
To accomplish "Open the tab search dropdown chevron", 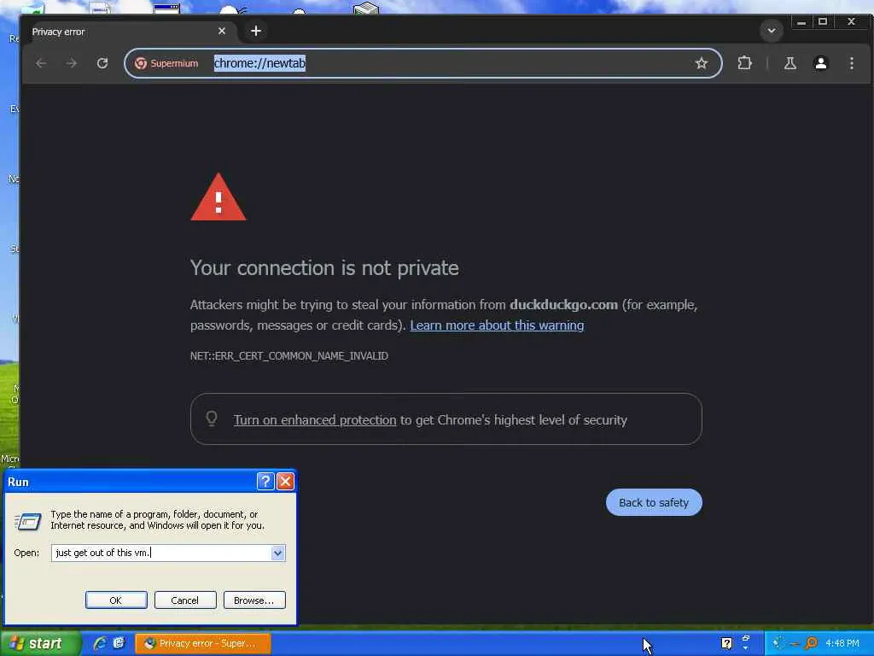I will tap(772, 31).
